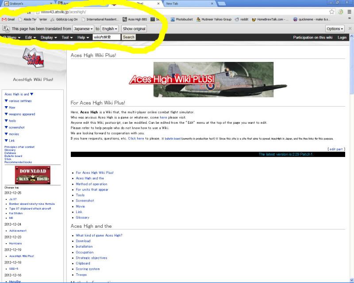Click the Google Translate icon in the bar
The height and width of the screenshot is (283, 354).
click(6, 29)
